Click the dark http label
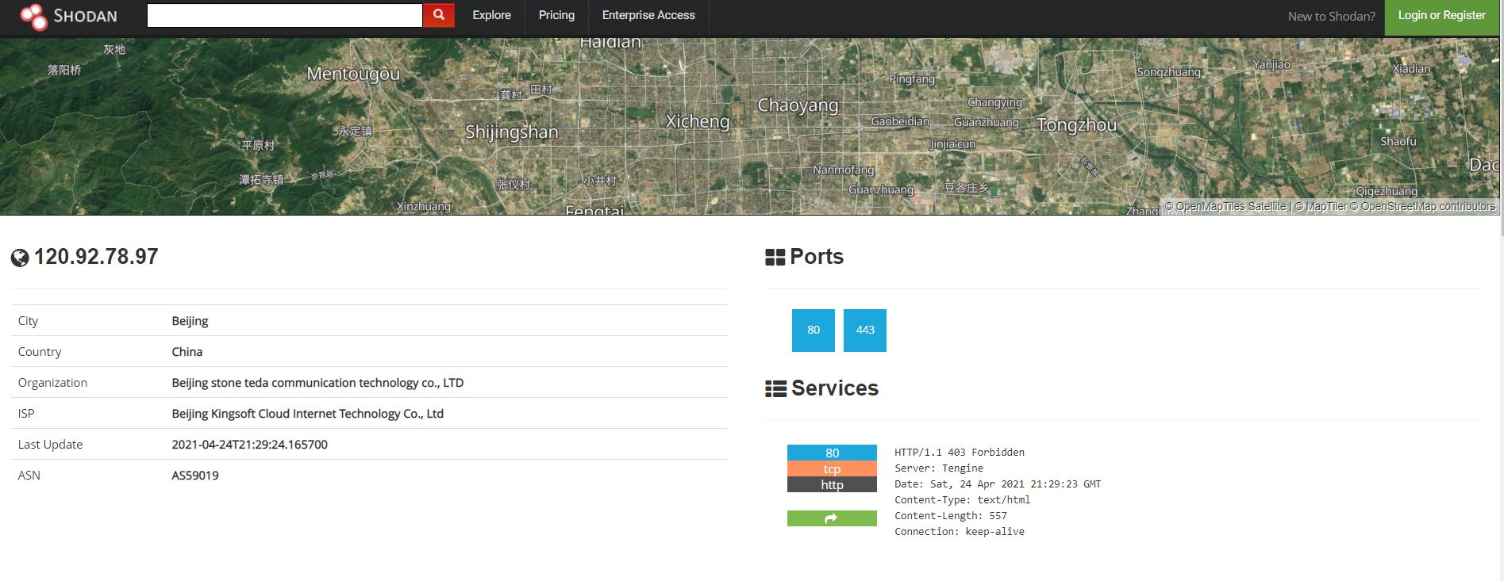 point(832,484)
